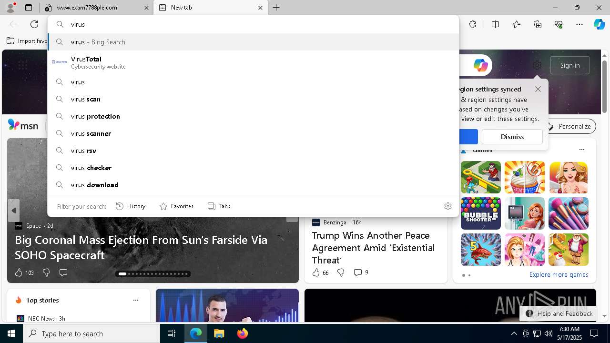Open comments on Trump article
610x343 pixels.
coord(361,272)
